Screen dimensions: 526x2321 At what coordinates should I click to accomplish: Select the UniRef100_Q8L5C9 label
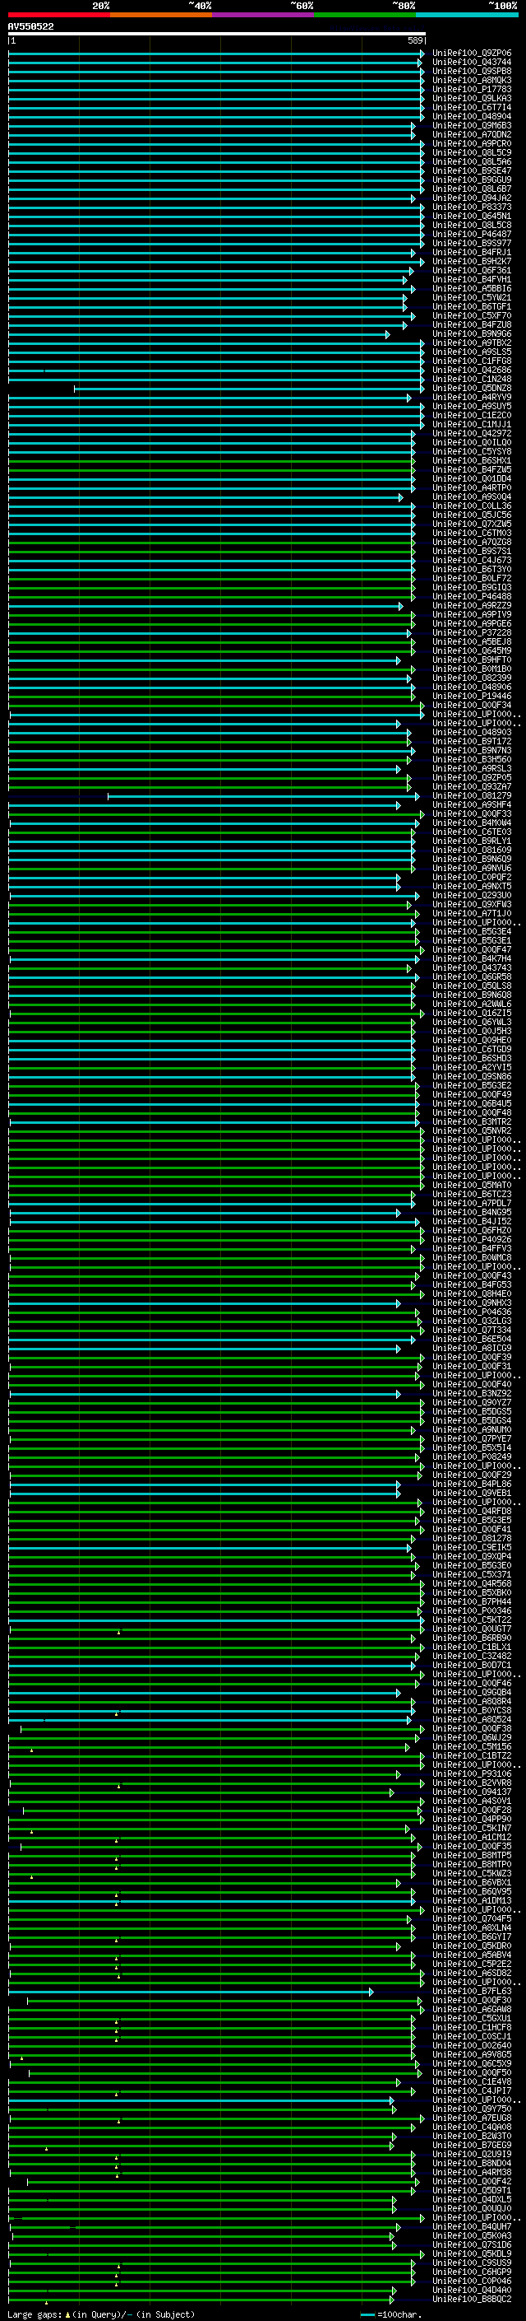pyautogui.click(x=472, y=152)
